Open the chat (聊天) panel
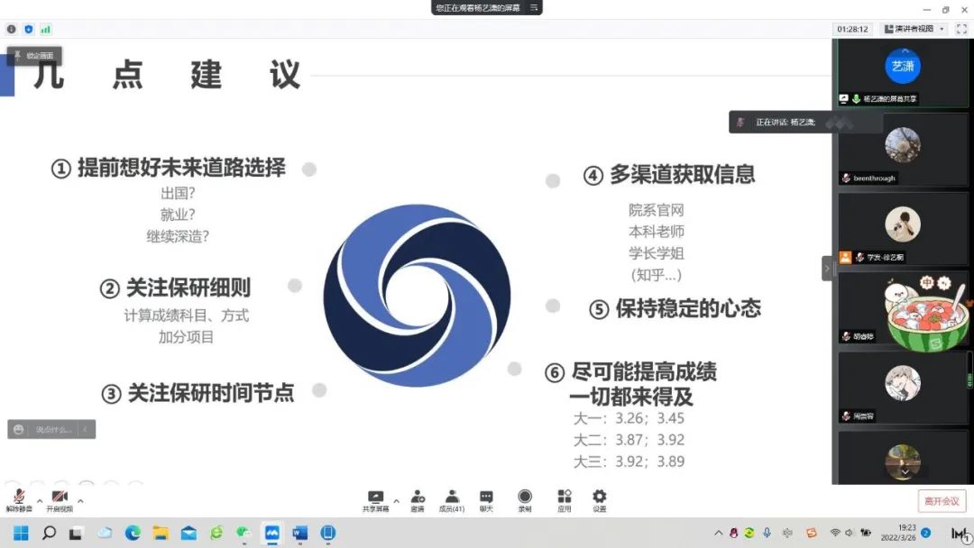Screen dimensions: 974x548 [486, 501]
